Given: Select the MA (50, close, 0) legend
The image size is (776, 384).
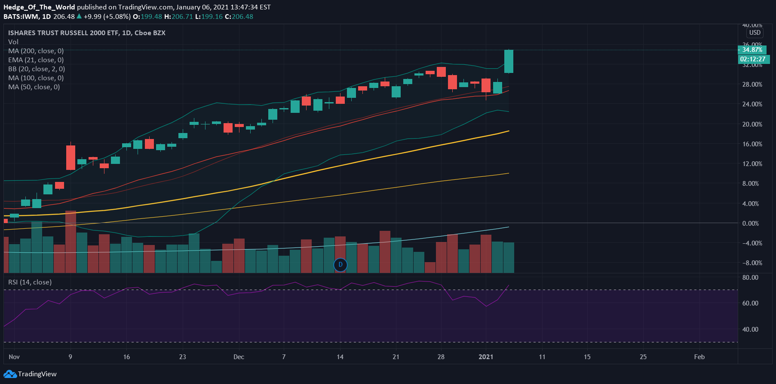Looking at the screenshot, I should [x=34, y=87].
